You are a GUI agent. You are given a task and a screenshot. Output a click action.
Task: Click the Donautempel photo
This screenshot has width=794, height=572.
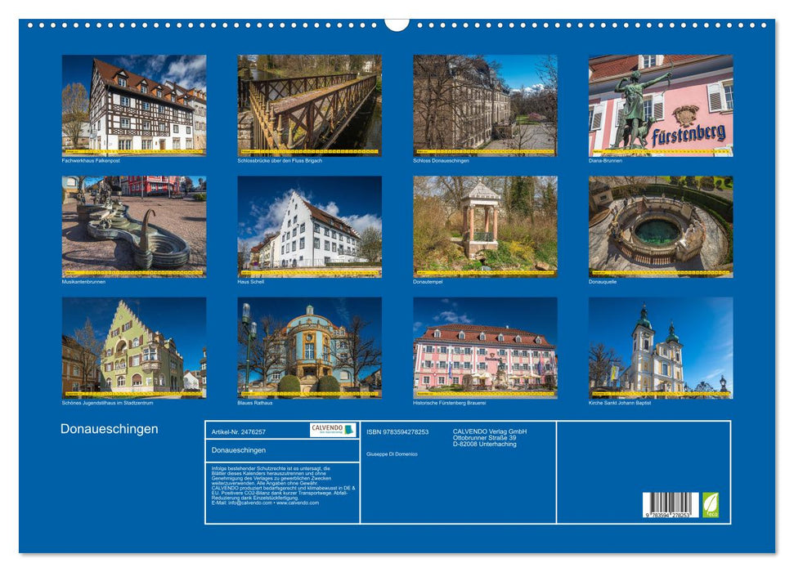[485, 227]
